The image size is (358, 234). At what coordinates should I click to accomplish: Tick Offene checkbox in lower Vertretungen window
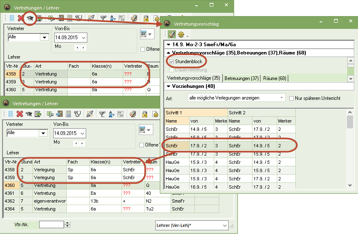[141, 145]
